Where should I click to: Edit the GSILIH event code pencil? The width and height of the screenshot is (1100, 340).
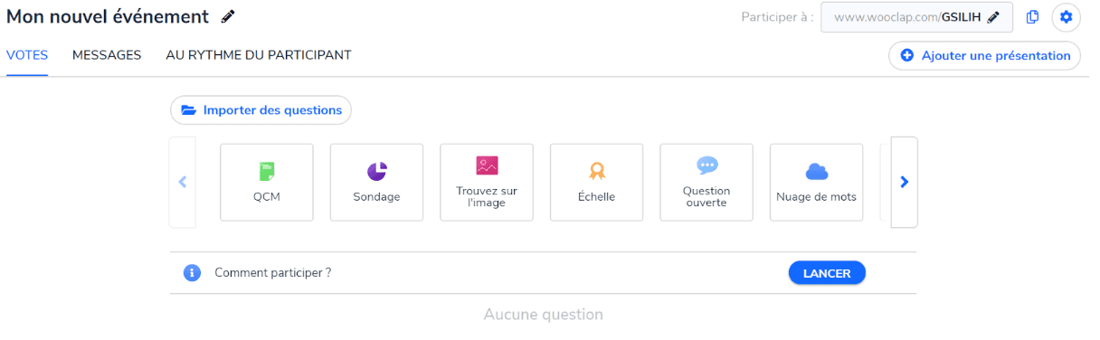point(993,16)
